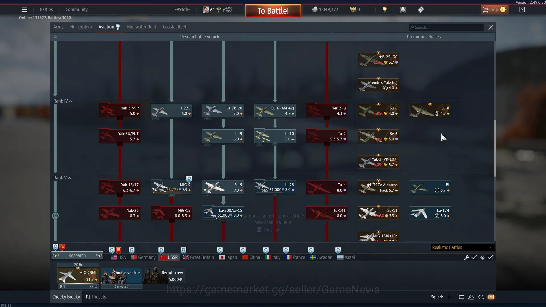
Task: Collapse tree with the double up chevron
Action: coord(55,37)
